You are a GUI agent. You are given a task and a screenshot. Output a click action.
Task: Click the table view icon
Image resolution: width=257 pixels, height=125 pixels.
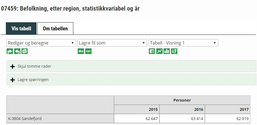152,51
